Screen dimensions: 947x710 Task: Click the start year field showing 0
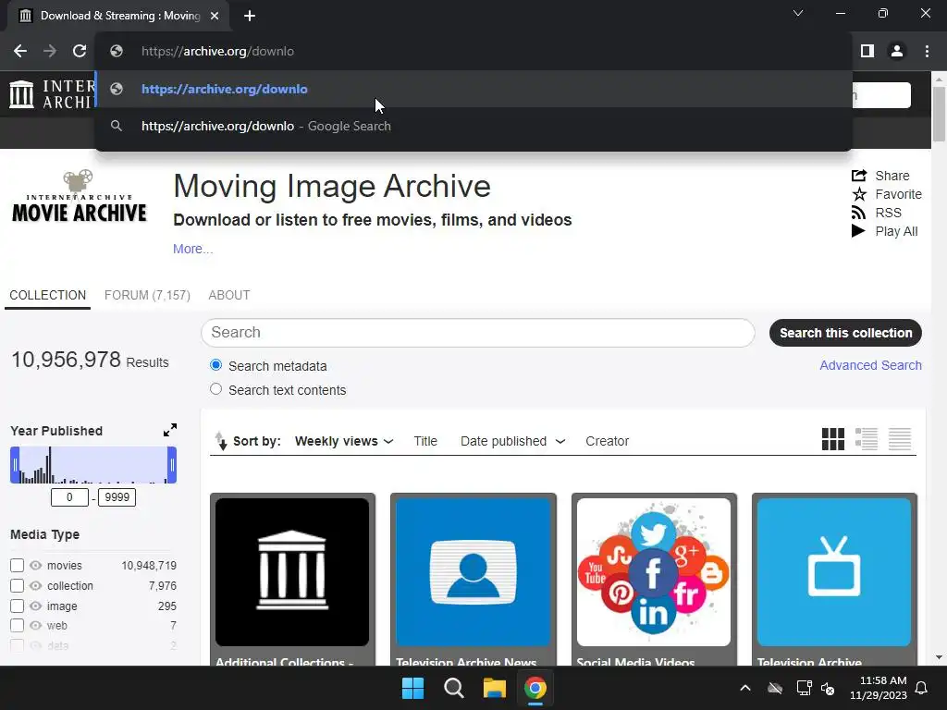(69, 497)
